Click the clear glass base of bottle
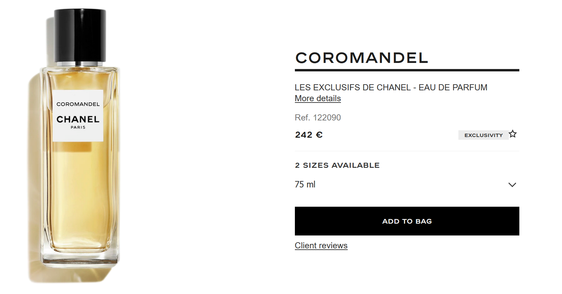The height and width of the screenshot is (294, 562). point(80,256)
